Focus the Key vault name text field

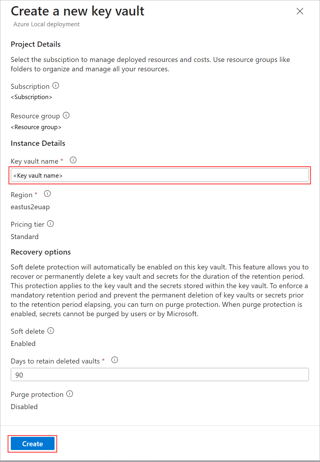(x=160, y=175)
